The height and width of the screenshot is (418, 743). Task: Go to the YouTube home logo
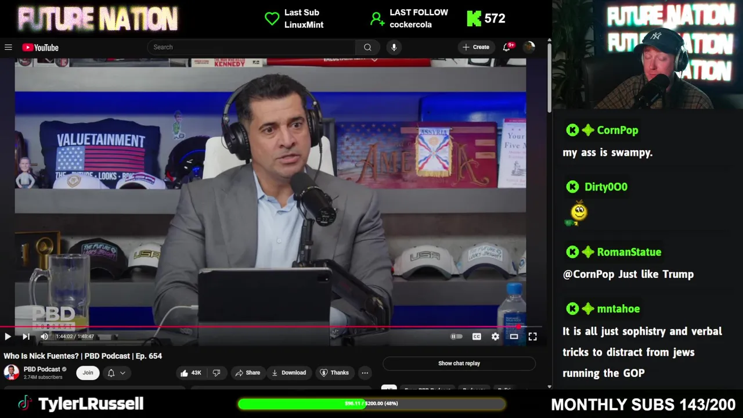pyautogui.click(x=41, y=48)
